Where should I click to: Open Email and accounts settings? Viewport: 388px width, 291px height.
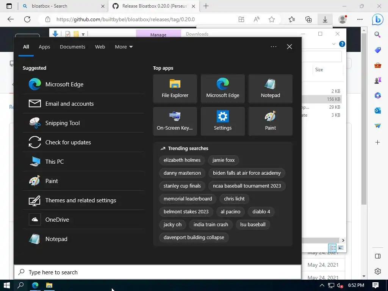tap(83, 104)
